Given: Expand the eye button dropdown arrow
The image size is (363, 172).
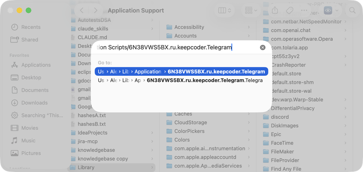Looking at the screenshot, I should click(337, 11).
